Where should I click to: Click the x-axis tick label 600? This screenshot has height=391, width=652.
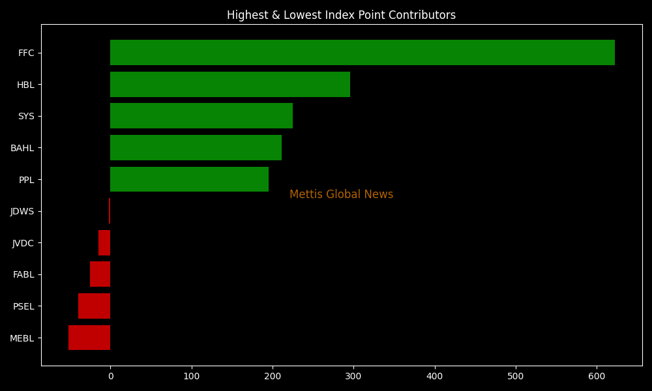(597, 377)
